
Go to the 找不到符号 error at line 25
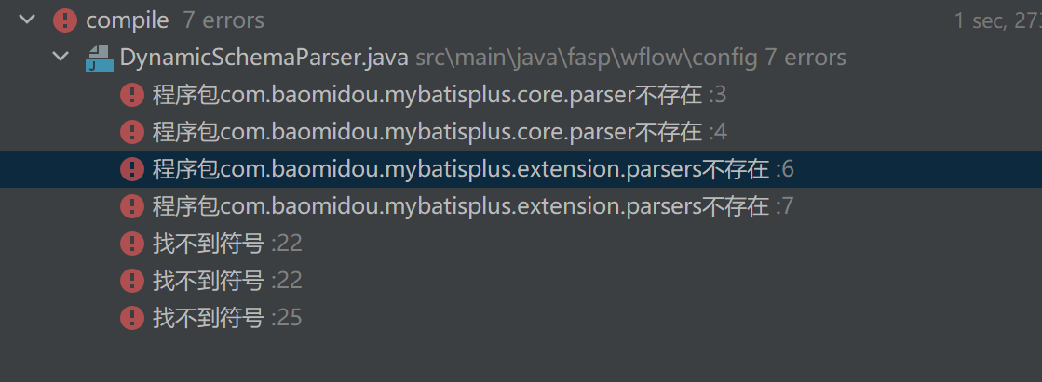[226, 318]
